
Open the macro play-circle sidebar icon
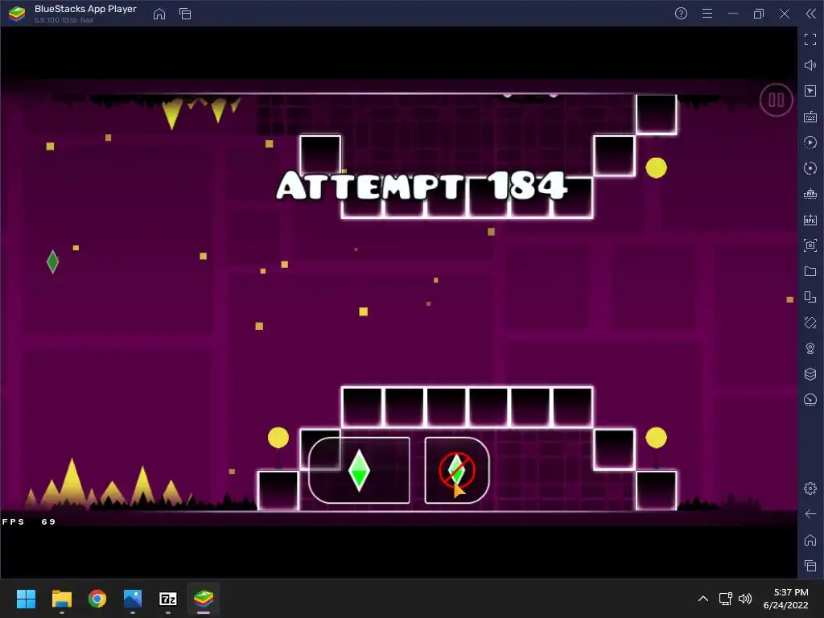pyautogui.click(x=810, y=142)
